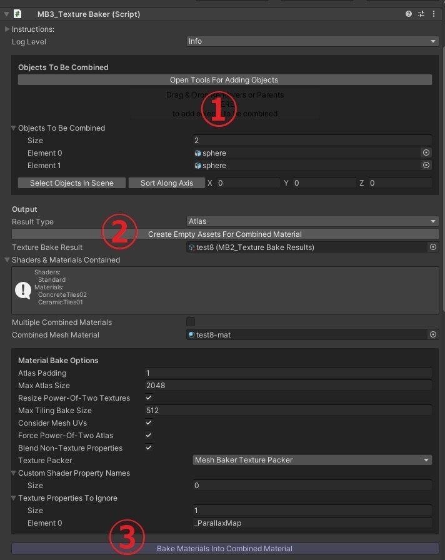Click the Max Atlas Size field
This screenshot has width=445, height=560.
coord(288,386)
